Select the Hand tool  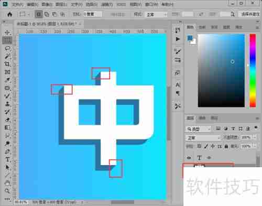(7, 183)
